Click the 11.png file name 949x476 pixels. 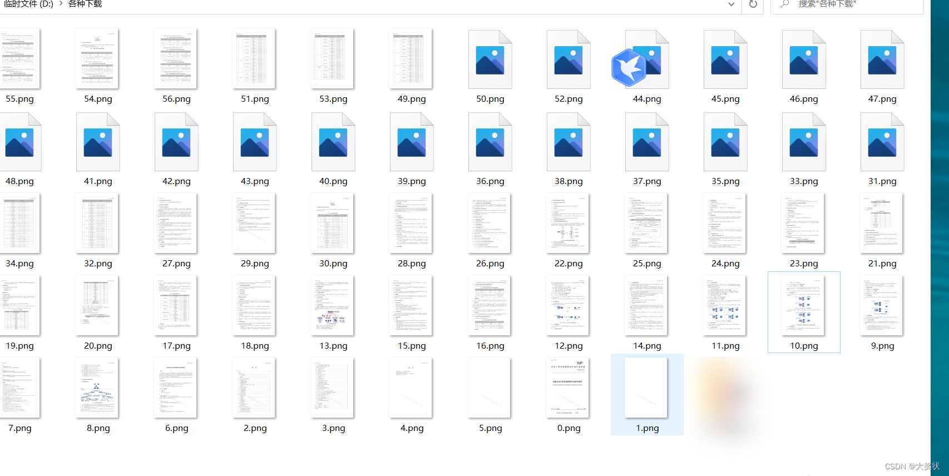click(725, 346)
